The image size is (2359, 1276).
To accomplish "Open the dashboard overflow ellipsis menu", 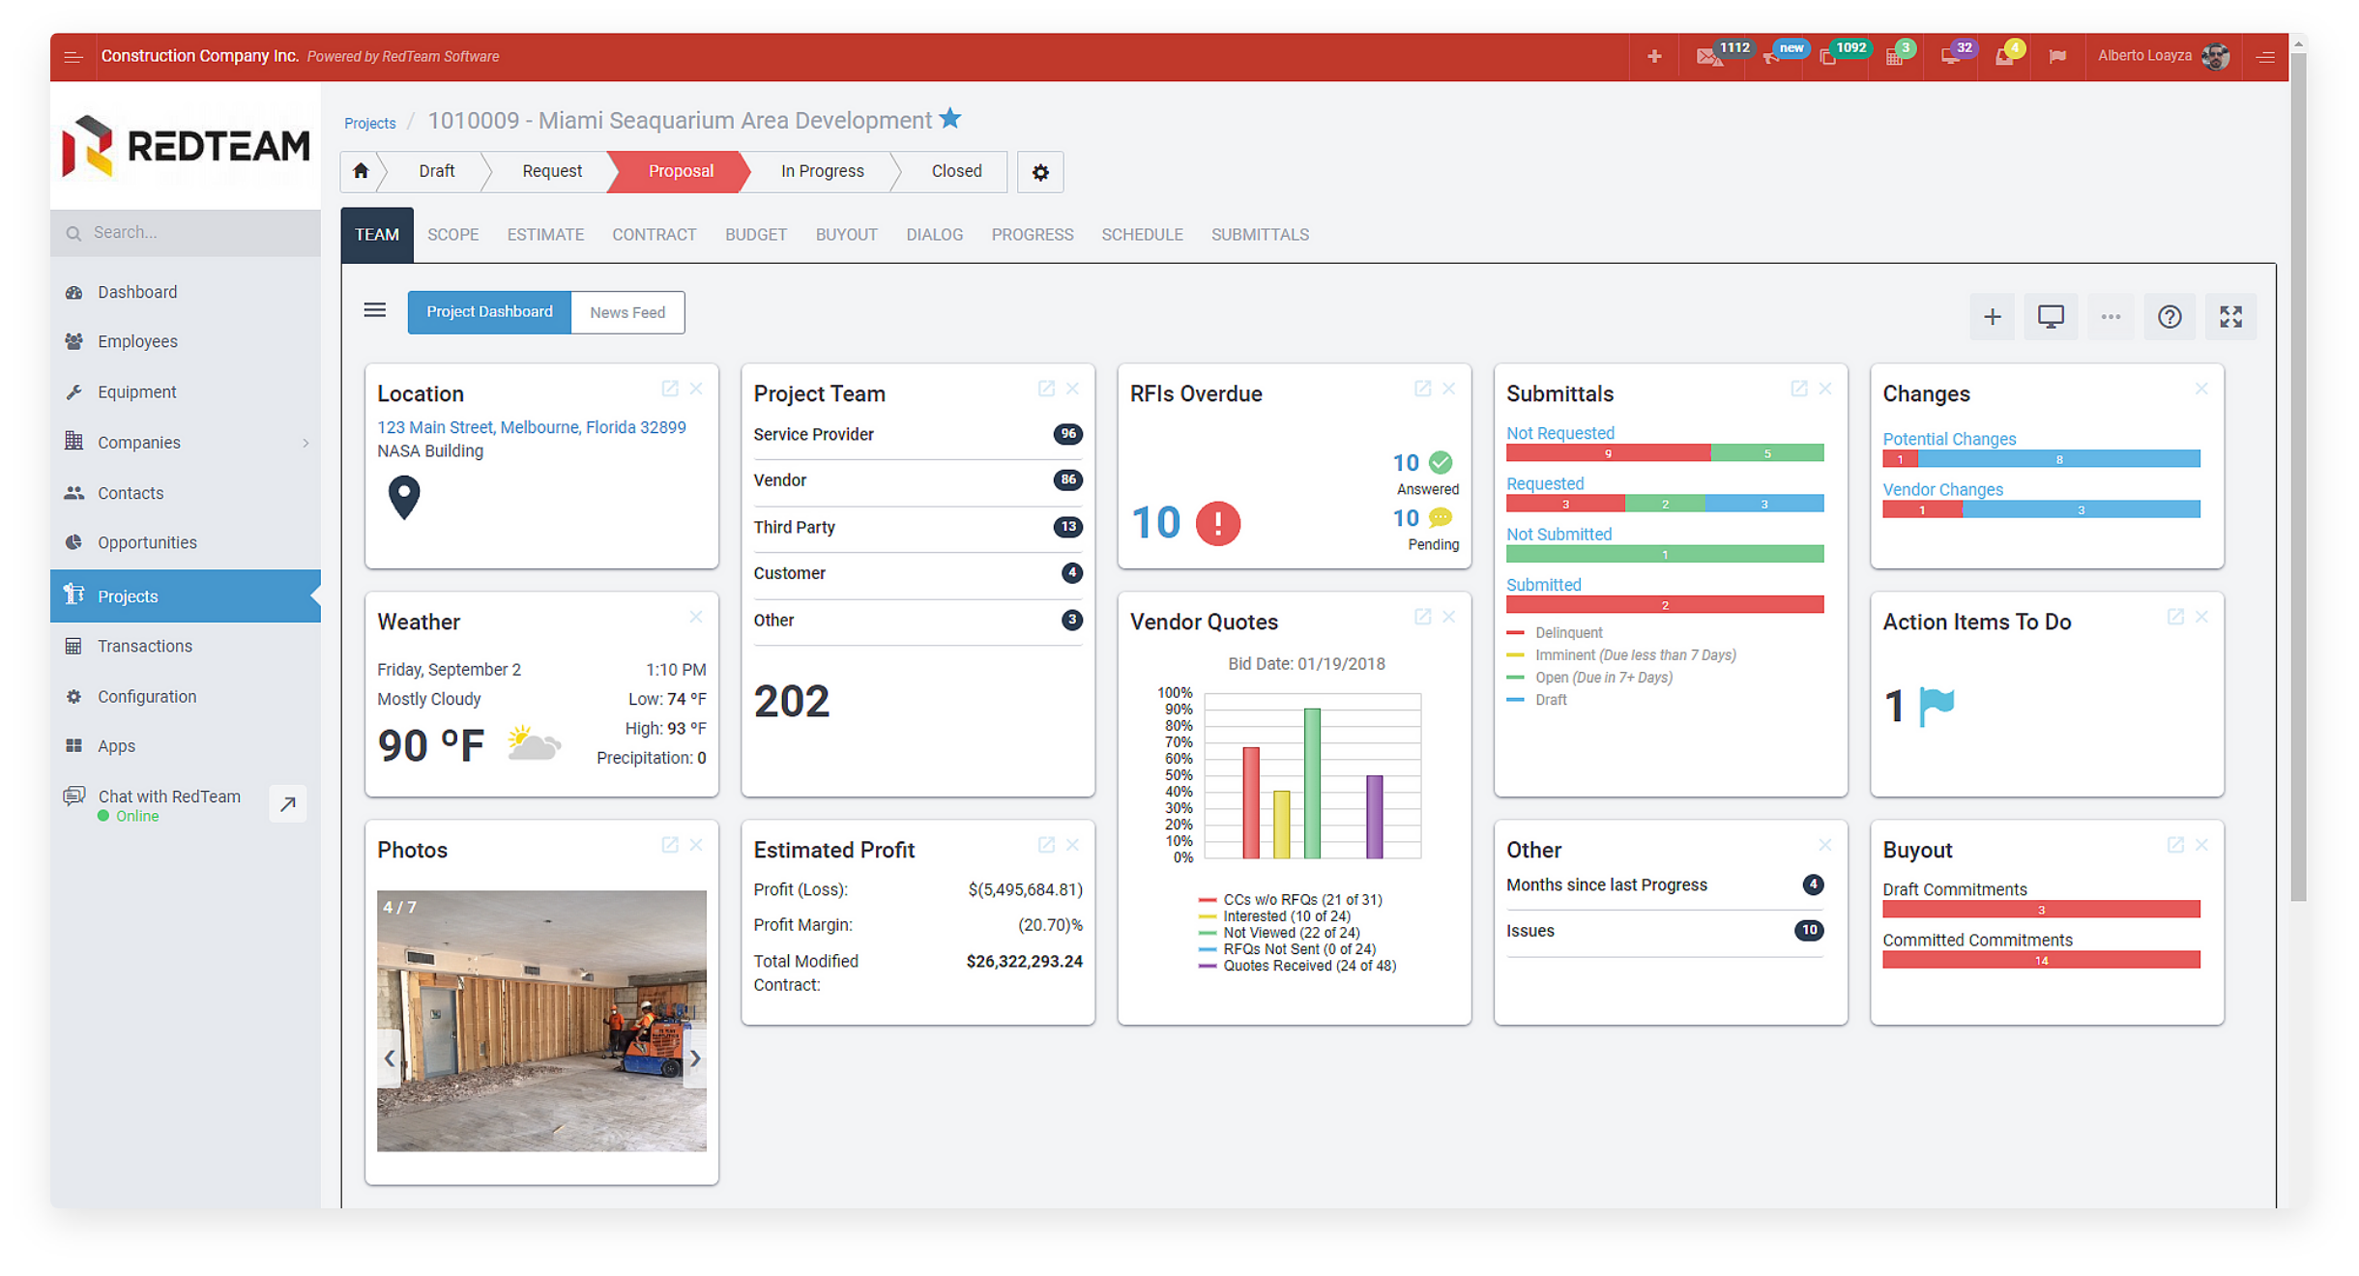I will click(x=2110, y=316).
